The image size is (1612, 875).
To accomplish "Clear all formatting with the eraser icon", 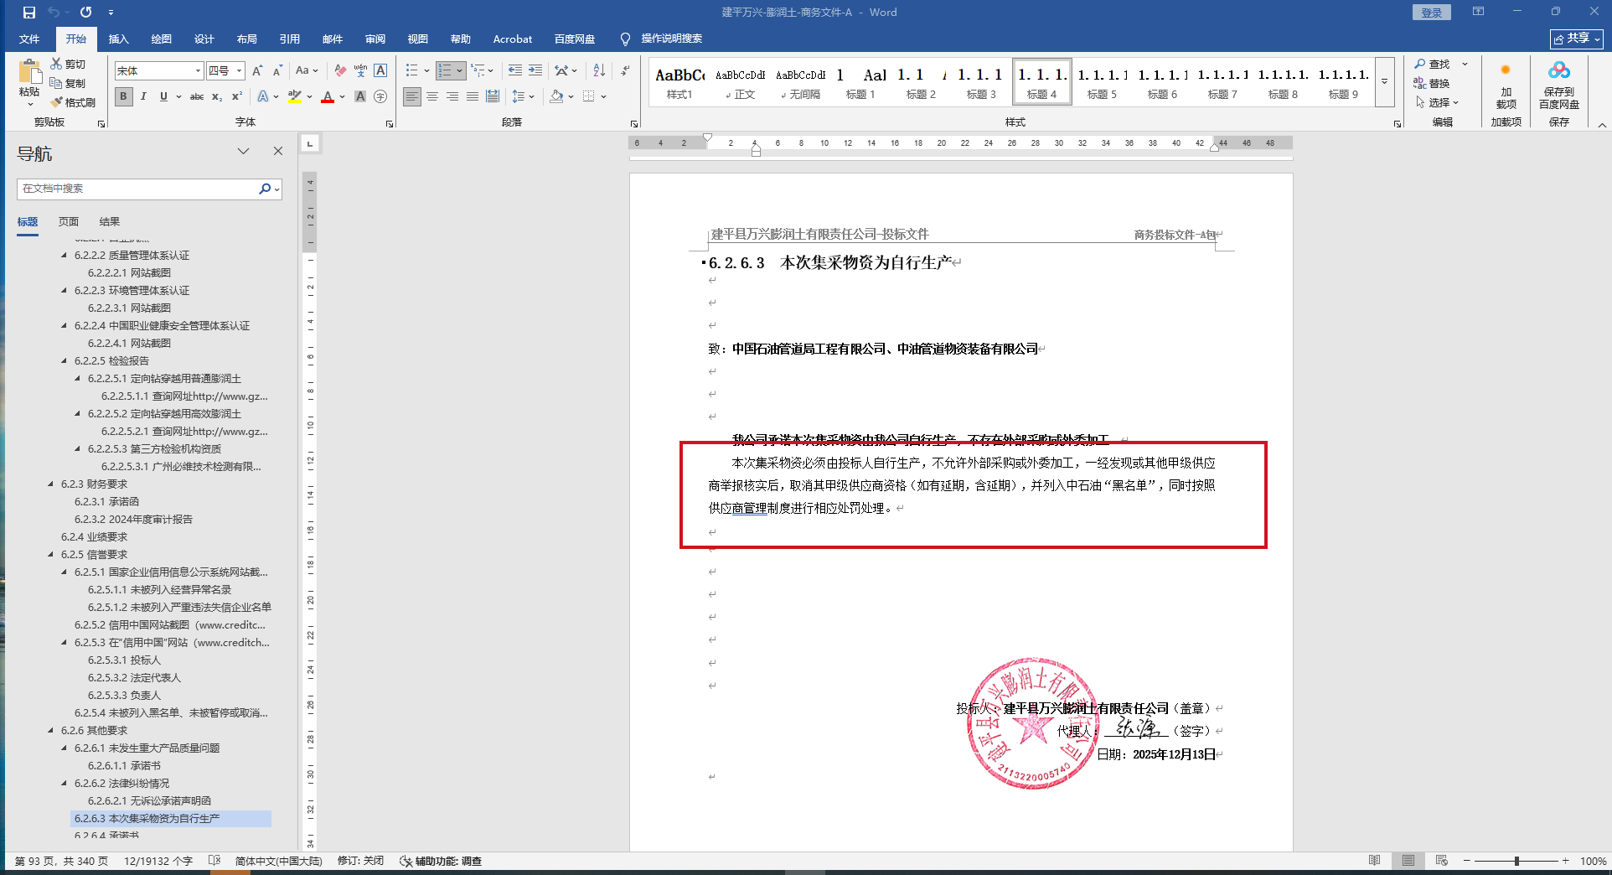I will [340, 70].
